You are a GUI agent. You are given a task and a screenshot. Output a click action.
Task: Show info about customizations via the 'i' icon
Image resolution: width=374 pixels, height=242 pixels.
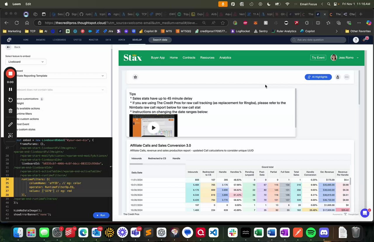[x=42, y=99]
